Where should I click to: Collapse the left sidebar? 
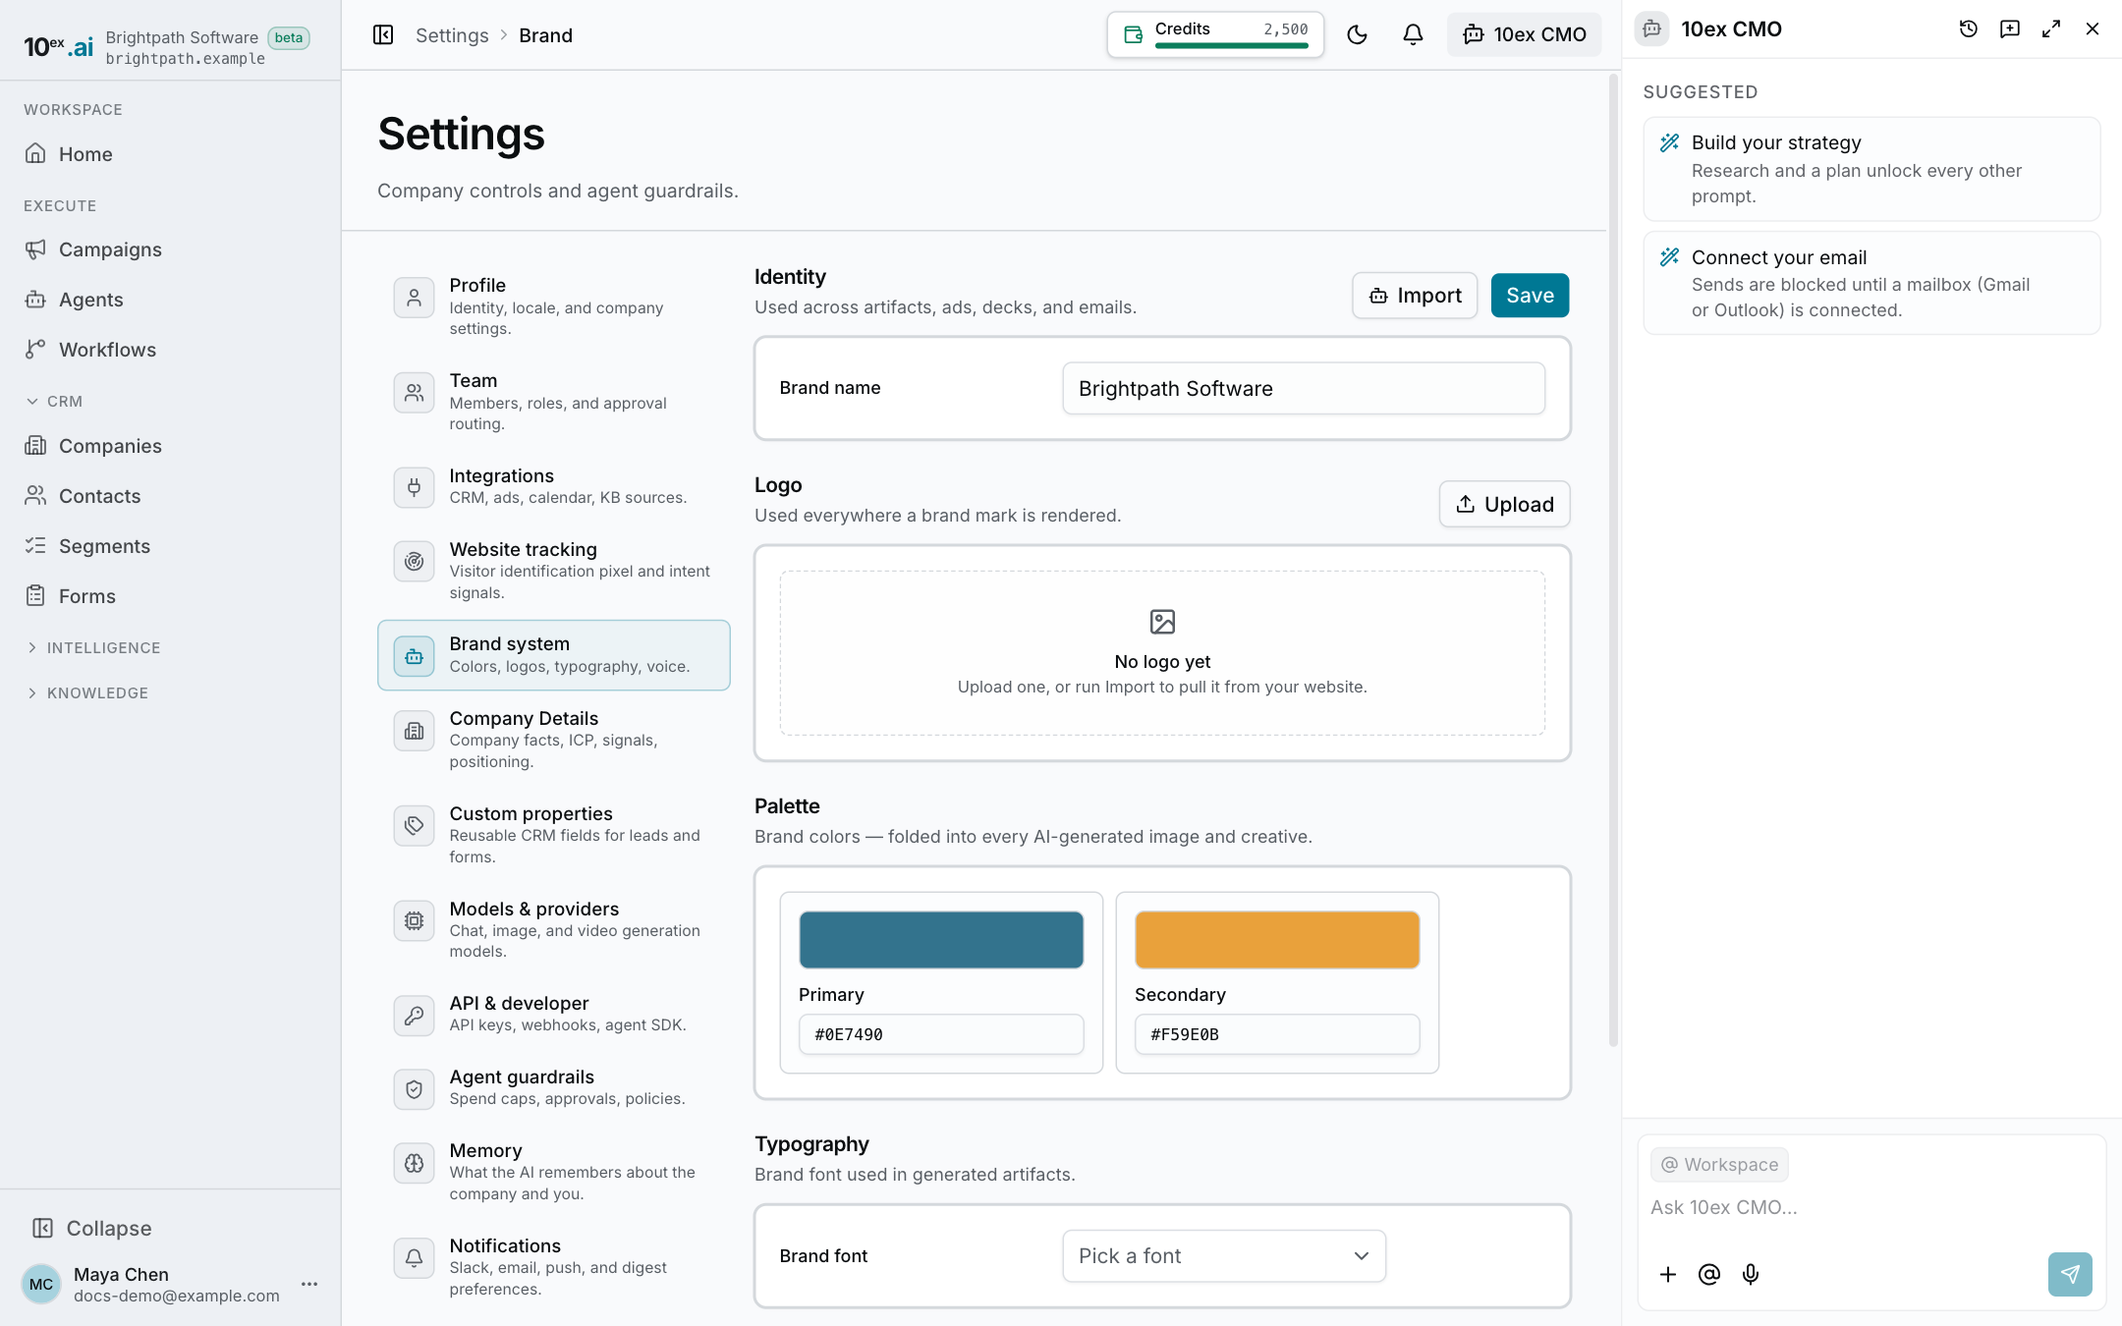[x=92, y=1228]
